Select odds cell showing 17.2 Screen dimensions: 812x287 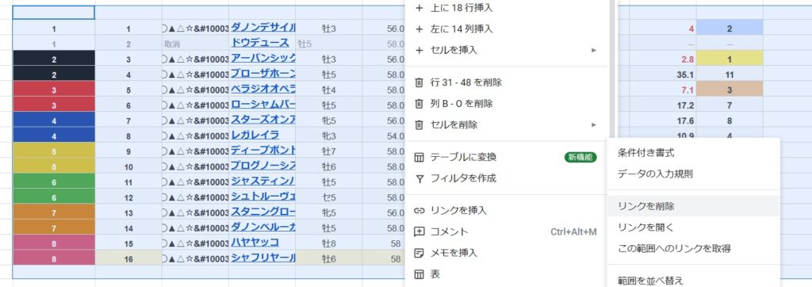663,105
